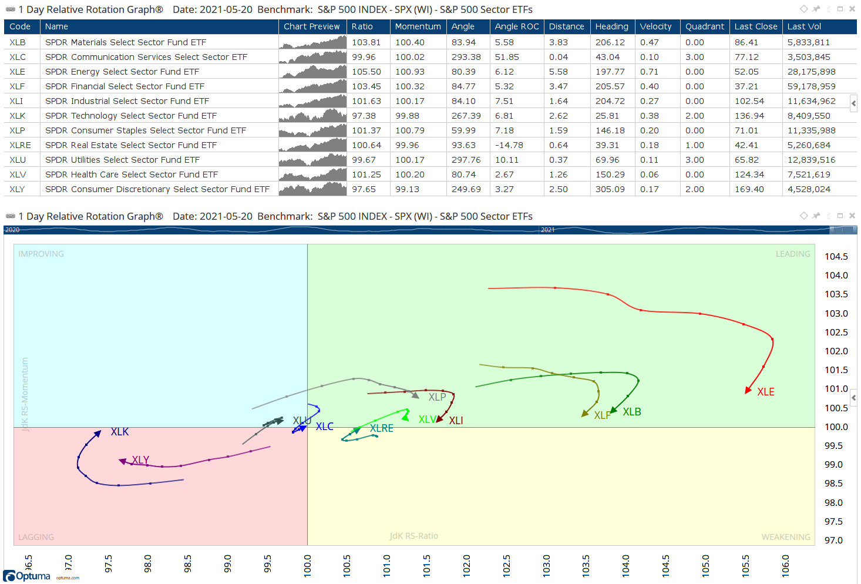Screen dimensions: 861x584
Task: Click the Chart Preview column header
Action: pos(312,26)
